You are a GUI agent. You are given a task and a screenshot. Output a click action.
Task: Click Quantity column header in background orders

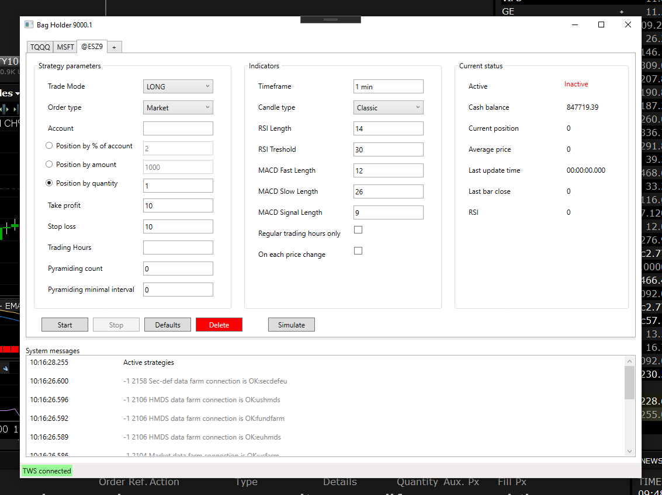417,482
